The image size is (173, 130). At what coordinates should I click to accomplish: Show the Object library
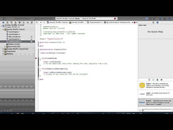pyautogui.click(x=157, y=80)
